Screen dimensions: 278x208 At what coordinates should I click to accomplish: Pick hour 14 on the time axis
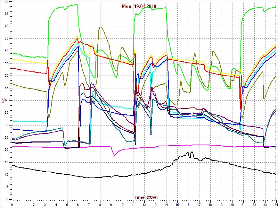pos(166,205)
